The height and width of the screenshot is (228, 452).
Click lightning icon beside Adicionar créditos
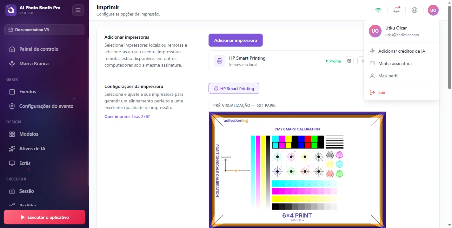(x=373, y=51)
